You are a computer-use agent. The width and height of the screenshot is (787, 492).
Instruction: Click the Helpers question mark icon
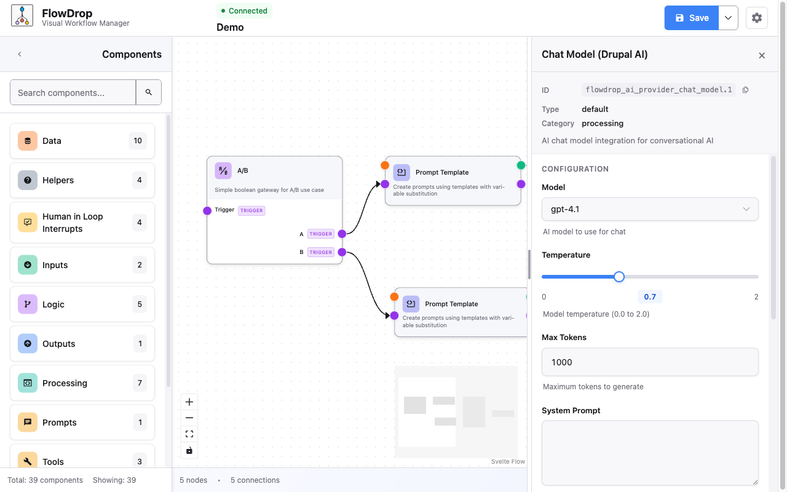tap(28, 180)
